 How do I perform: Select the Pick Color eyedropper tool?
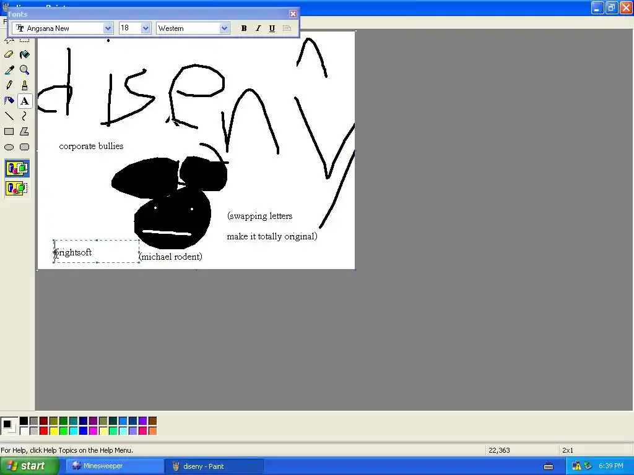(x=9, y=70)
